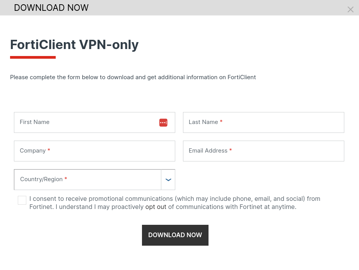Click the red underline beneath the heading
This screenshot has height=270, width=359.
33,57
